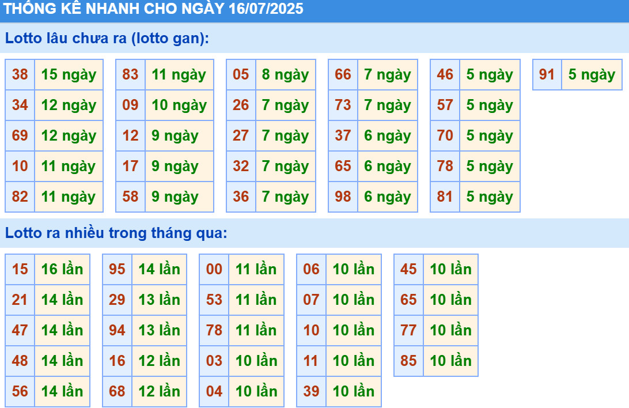Click number 68 showing 12 lần
The width and height of the screenshot is (629, 408).
[117, 392]
